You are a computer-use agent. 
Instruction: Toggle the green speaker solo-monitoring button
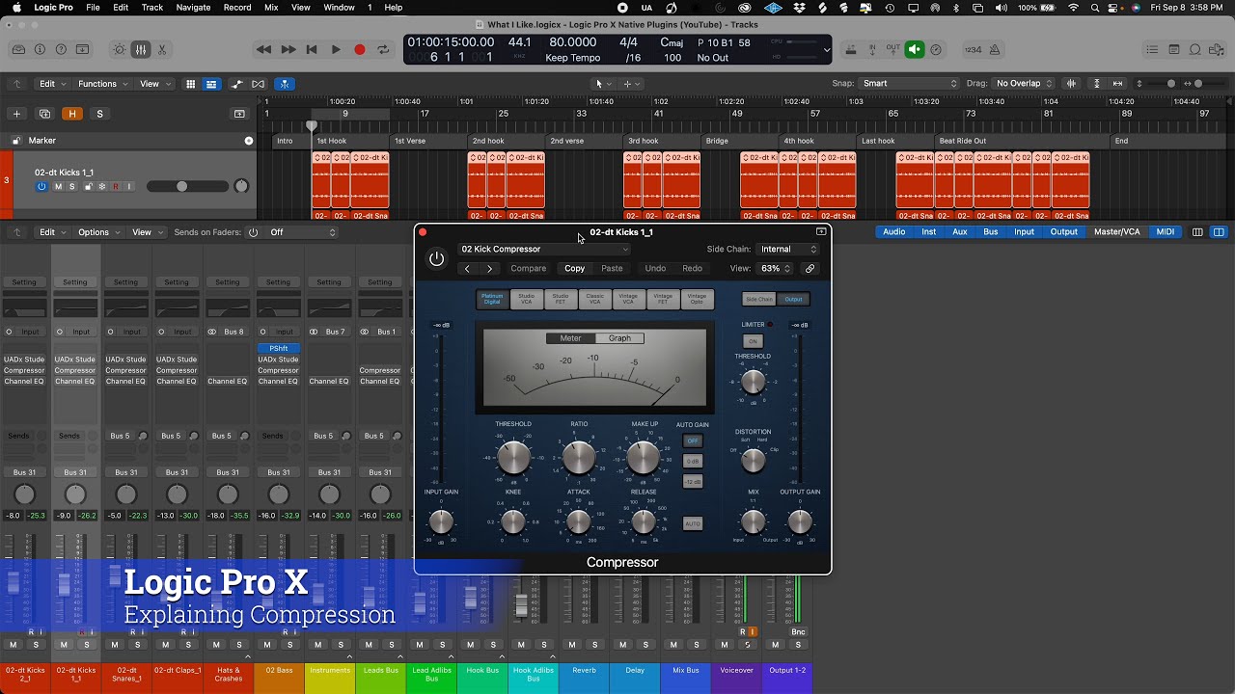(915, 49)
